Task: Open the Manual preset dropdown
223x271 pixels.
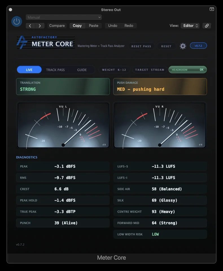Action: 64,17
